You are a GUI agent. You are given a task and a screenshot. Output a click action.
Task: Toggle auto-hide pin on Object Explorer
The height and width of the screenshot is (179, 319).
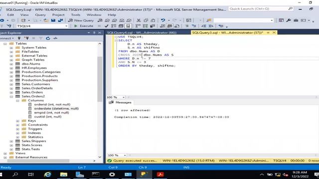pyautogui.click(x=94, y=33)
